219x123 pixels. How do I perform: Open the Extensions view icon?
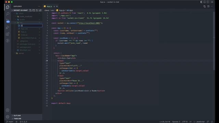8,34
